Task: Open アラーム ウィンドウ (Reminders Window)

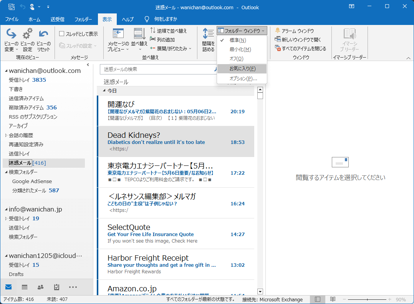Action: pyautogui.click(x=295, y=31)
